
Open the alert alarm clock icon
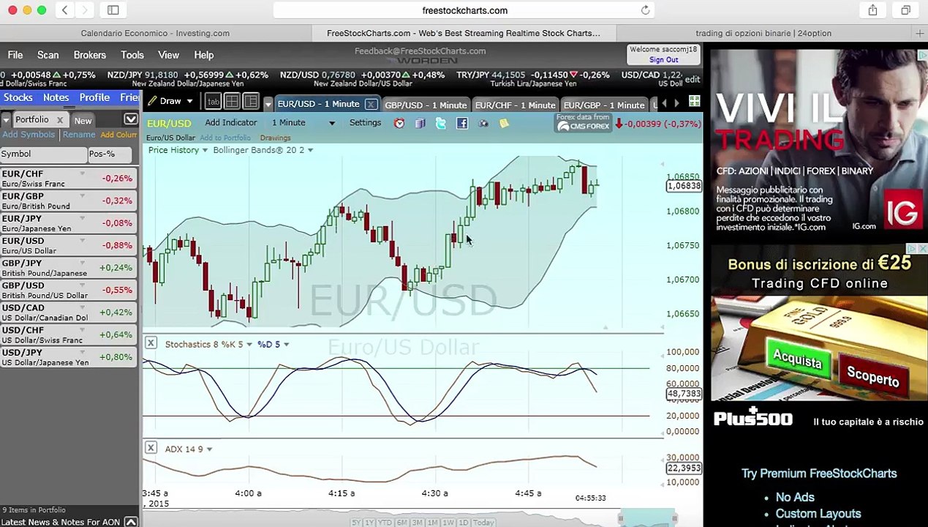click(399, 124)
